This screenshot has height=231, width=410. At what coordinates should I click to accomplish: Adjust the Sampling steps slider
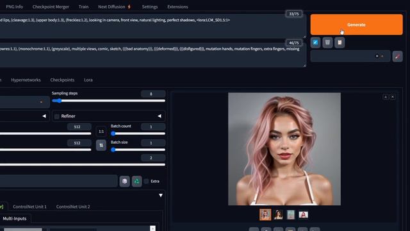[108, 101]
